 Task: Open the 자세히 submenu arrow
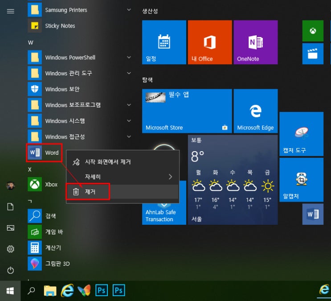pos(170,177)
